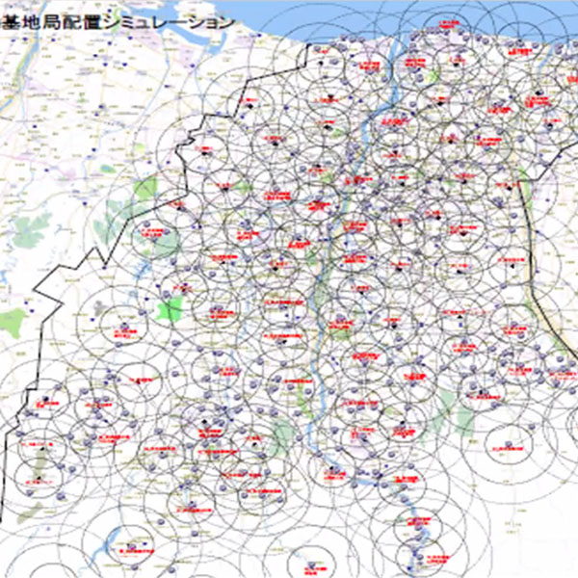Viewport: 578px width, 578px height.
Task: Click the title text 基地局配置シミュレーション
Action: pos(118,23)
